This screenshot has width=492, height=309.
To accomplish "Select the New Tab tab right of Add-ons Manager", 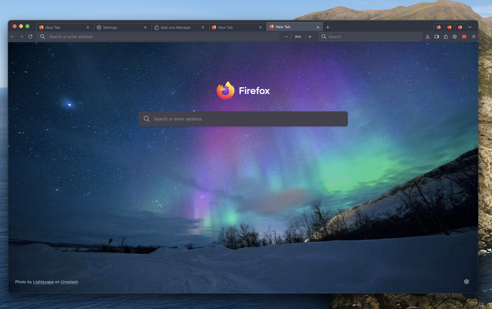I will coord(236,27).
